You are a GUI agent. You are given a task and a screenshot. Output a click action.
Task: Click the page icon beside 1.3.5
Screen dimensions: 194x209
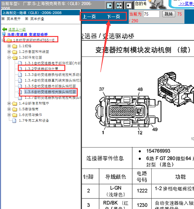pos(20,86)
